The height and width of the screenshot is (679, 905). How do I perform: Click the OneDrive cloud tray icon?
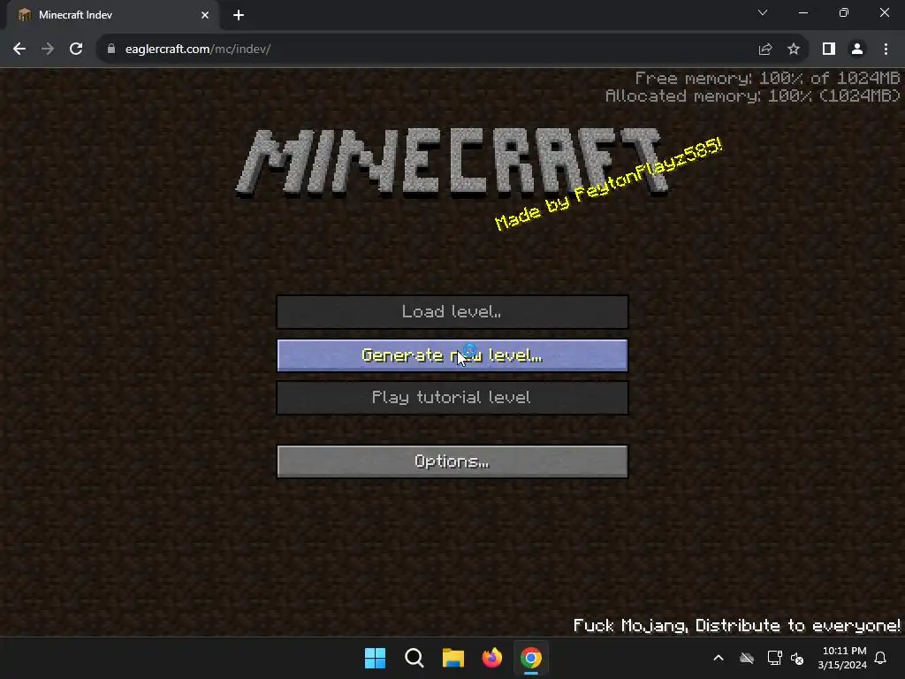[747, 658]
